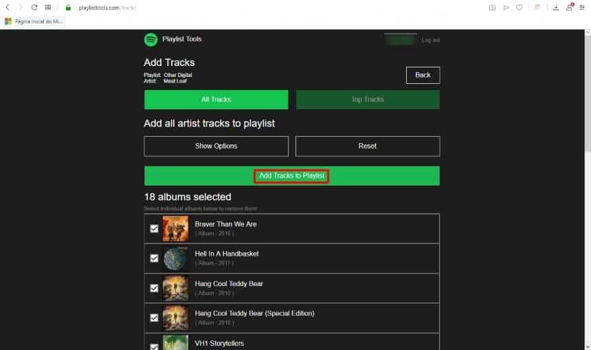Go back with the browser back arrow
This screenshot has width=591, height=350.
[x=8, y=7]
